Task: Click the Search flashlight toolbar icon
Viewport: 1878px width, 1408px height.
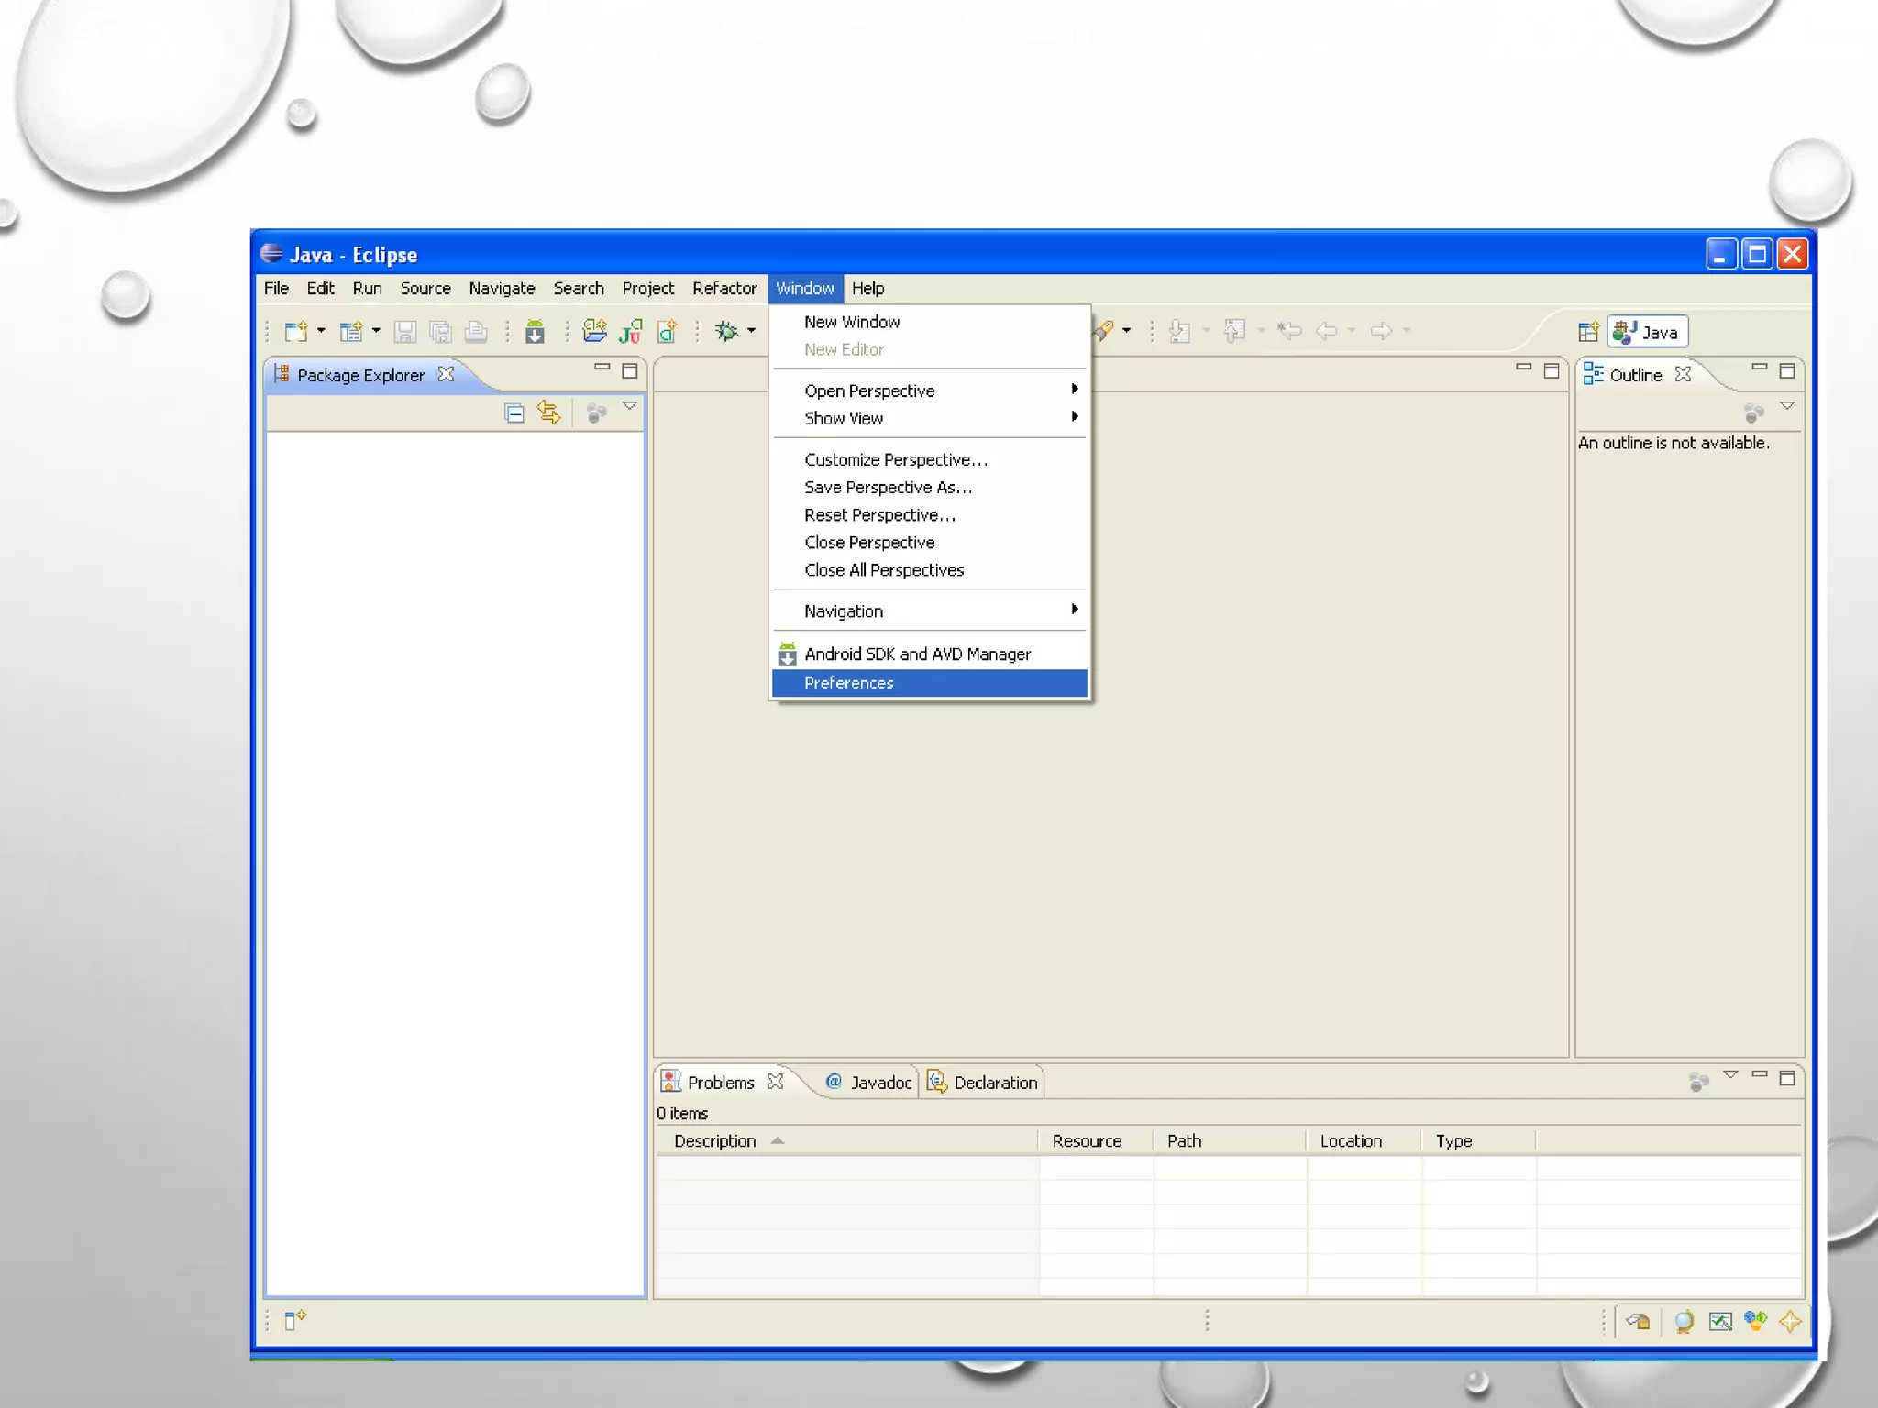Action: click(1103, 331)
